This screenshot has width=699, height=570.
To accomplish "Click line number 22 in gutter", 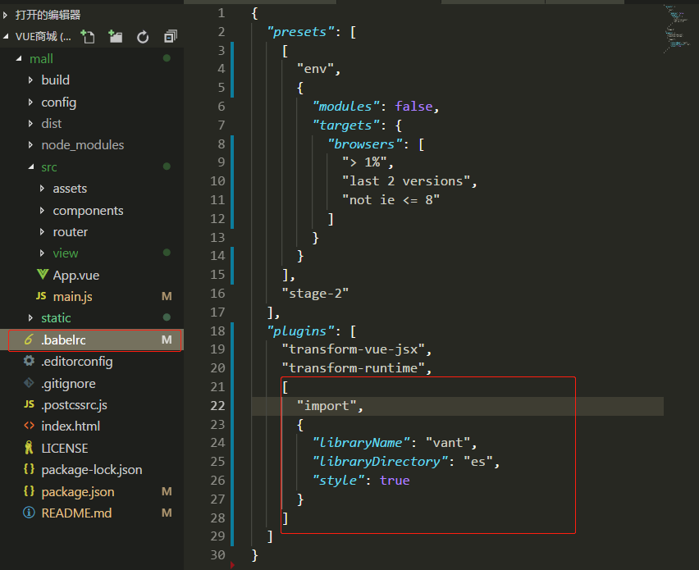I will click(x=217, y=405).
